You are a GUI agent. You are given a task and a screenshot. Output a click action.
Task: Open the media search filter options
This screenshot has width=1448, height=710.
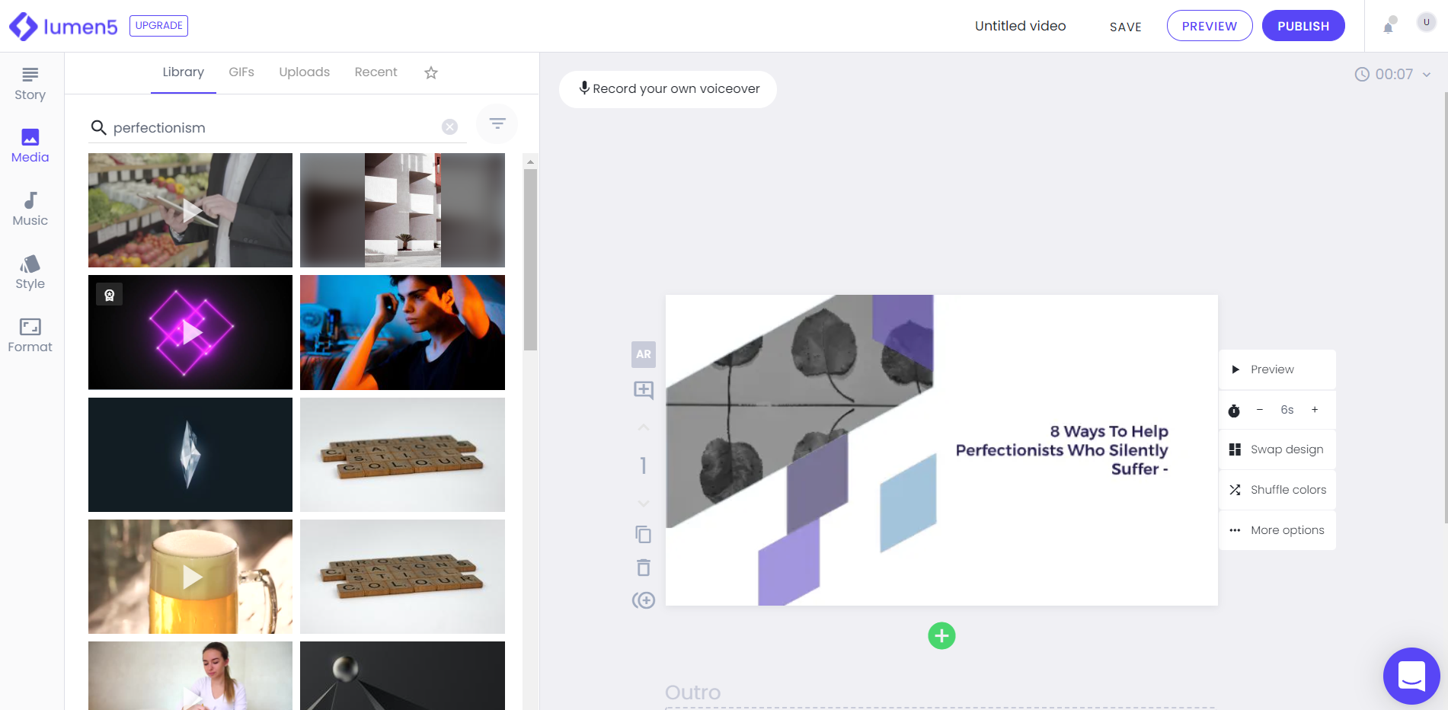point(496,123)
